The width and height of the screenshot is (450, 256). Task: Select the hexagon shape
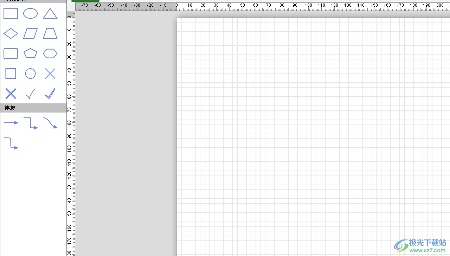click(x=50, y=53)
